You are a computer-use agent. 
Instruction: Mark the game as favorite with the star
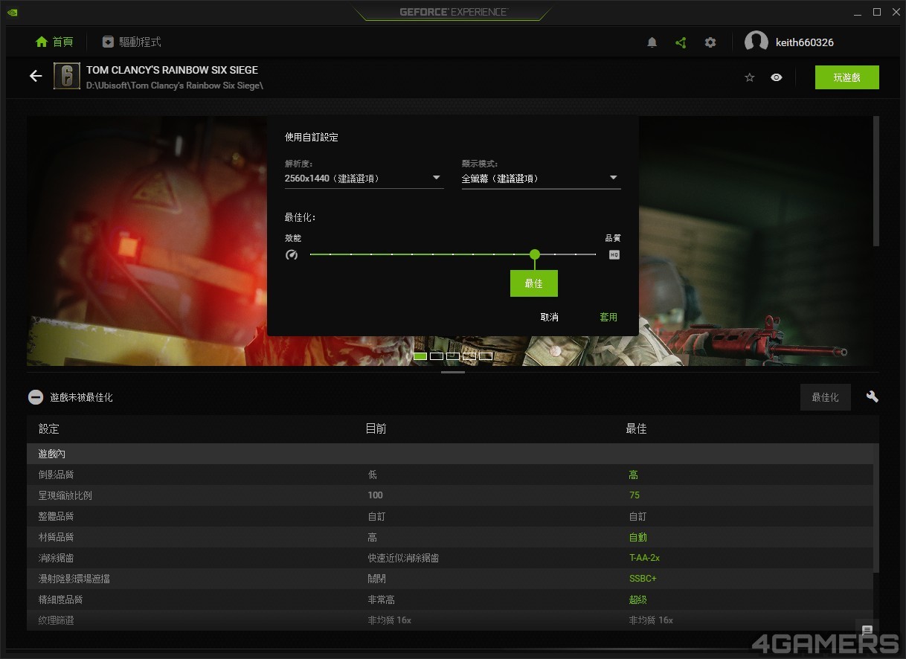click(750, 77)
